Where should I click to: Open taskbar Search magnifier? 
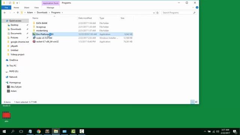pyautogui.click(x=13, y=132)
